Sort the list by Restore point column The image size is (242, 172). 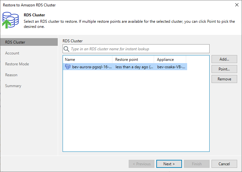(x=133, y=60)
